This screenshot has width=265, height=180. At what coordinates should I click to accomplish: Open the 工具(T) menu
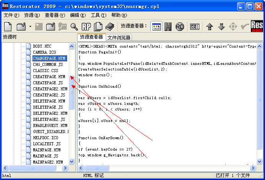coord(99,15)
